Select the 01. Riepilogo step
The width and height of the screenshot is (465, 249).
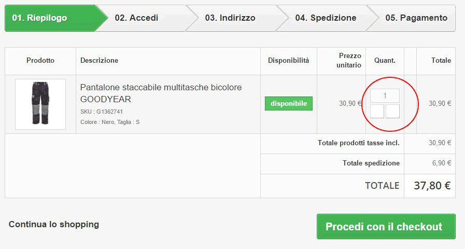click(40, 18)
